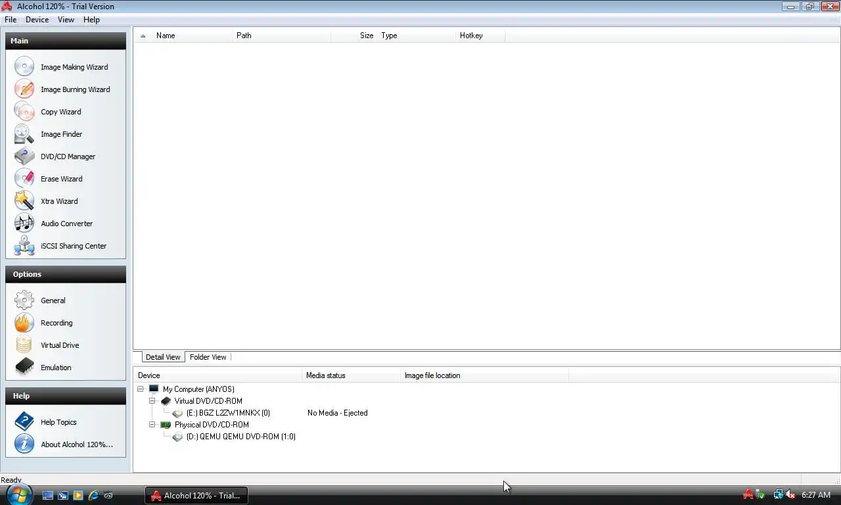Click the Hotkey column header

click(480, 36)
